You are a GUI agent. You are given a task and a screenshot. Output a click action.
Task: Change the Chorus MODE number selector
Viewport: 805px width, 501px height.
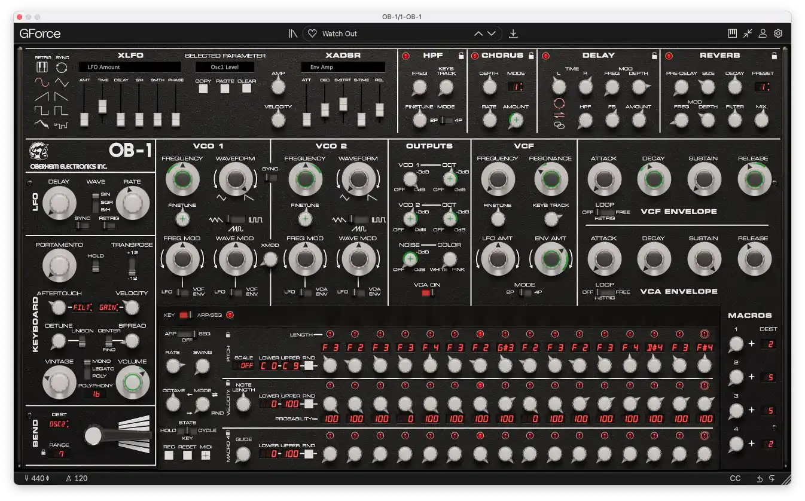click(x=516, y=87)
